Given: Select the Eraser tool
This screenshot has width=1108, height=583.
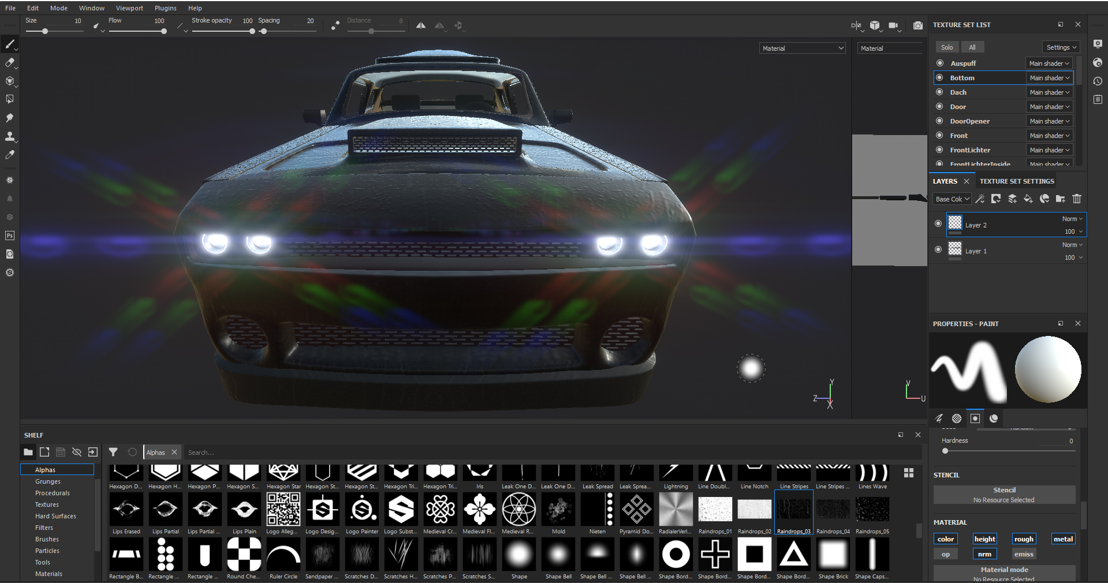Looking at the screenshot, I should click(x=10, y=62).
